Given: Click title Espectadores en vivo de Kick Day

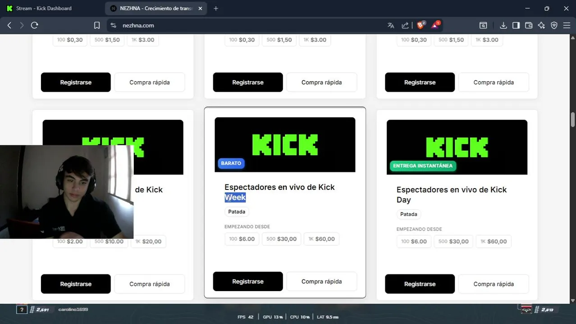Looking at the screenshot, I should pos(452,194).
